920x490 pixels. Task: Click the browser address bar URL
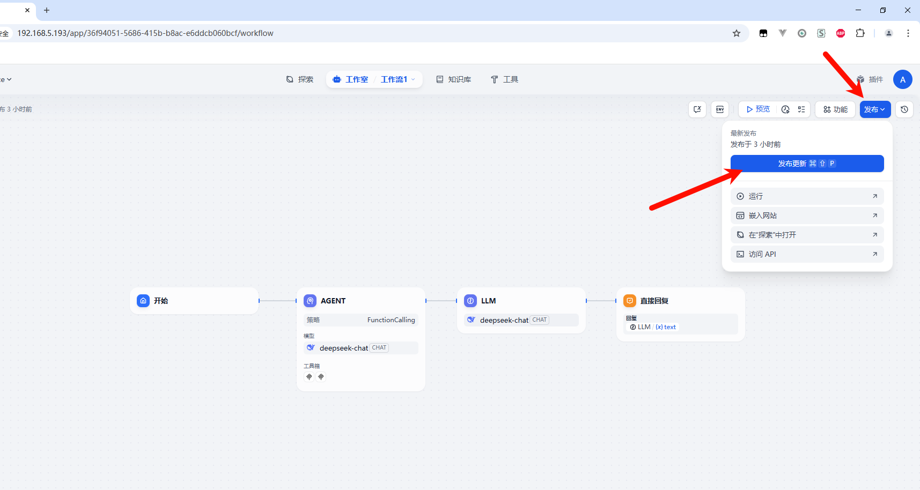tap(145, 33)
